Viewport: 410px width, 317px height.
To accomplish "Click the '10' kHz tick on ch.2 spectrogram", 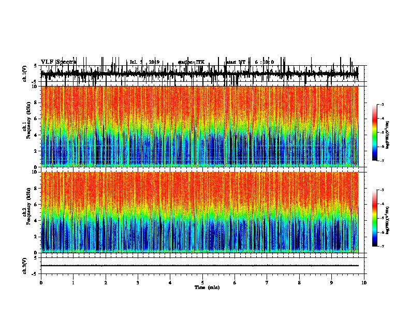I will click(35, 172).
